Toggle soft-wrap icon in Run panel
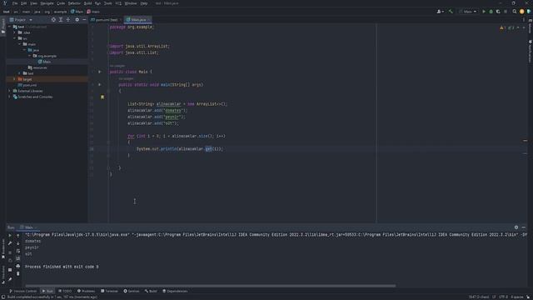The height and width of the screenshot is (300, 533). (18, 251)
